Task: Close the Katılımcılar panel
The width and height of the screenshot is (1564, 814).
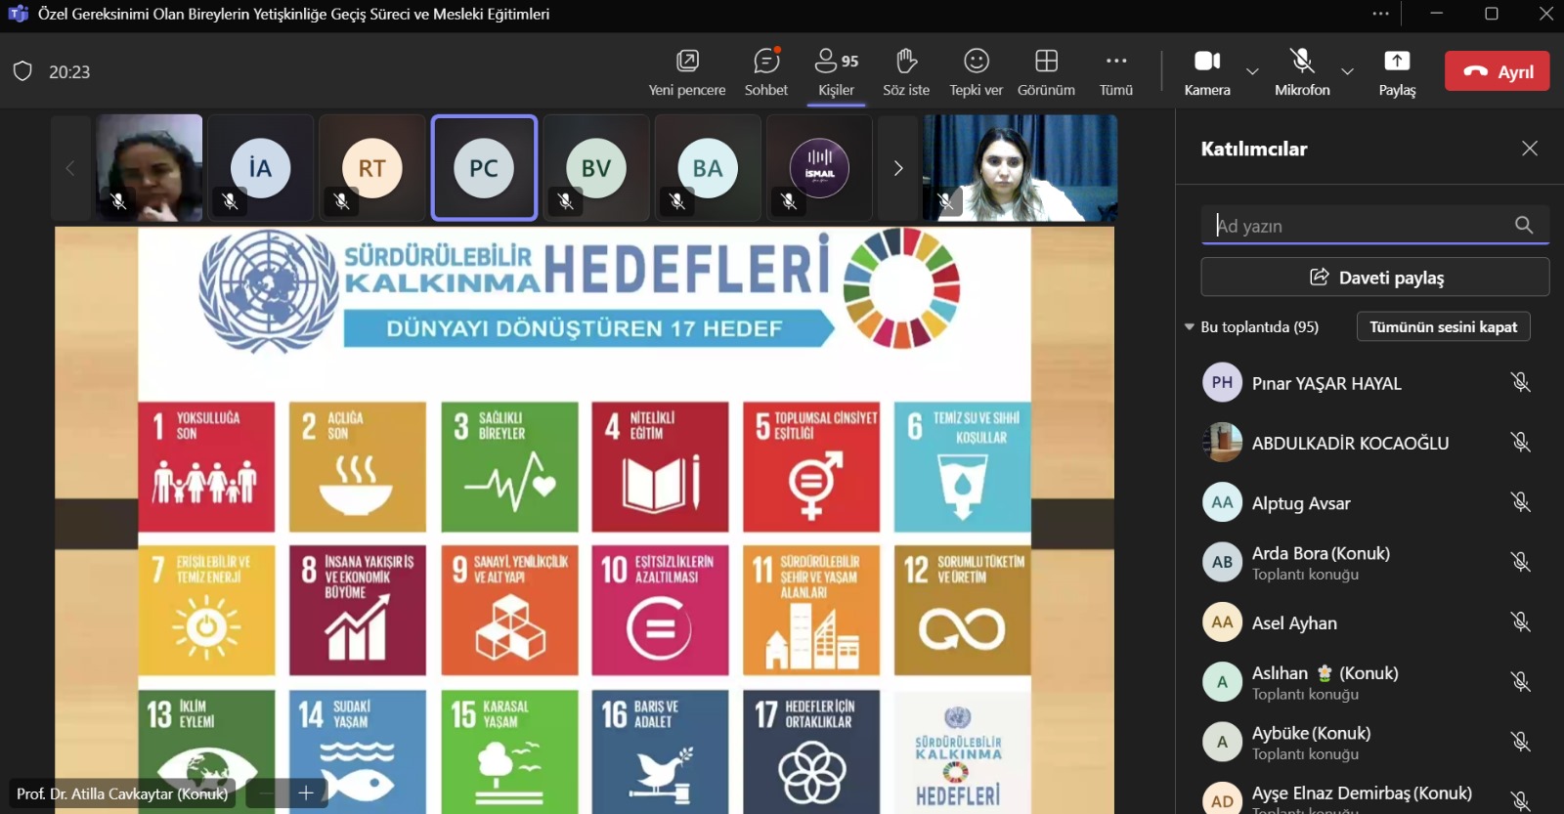Action: [x=1530, y=149]
